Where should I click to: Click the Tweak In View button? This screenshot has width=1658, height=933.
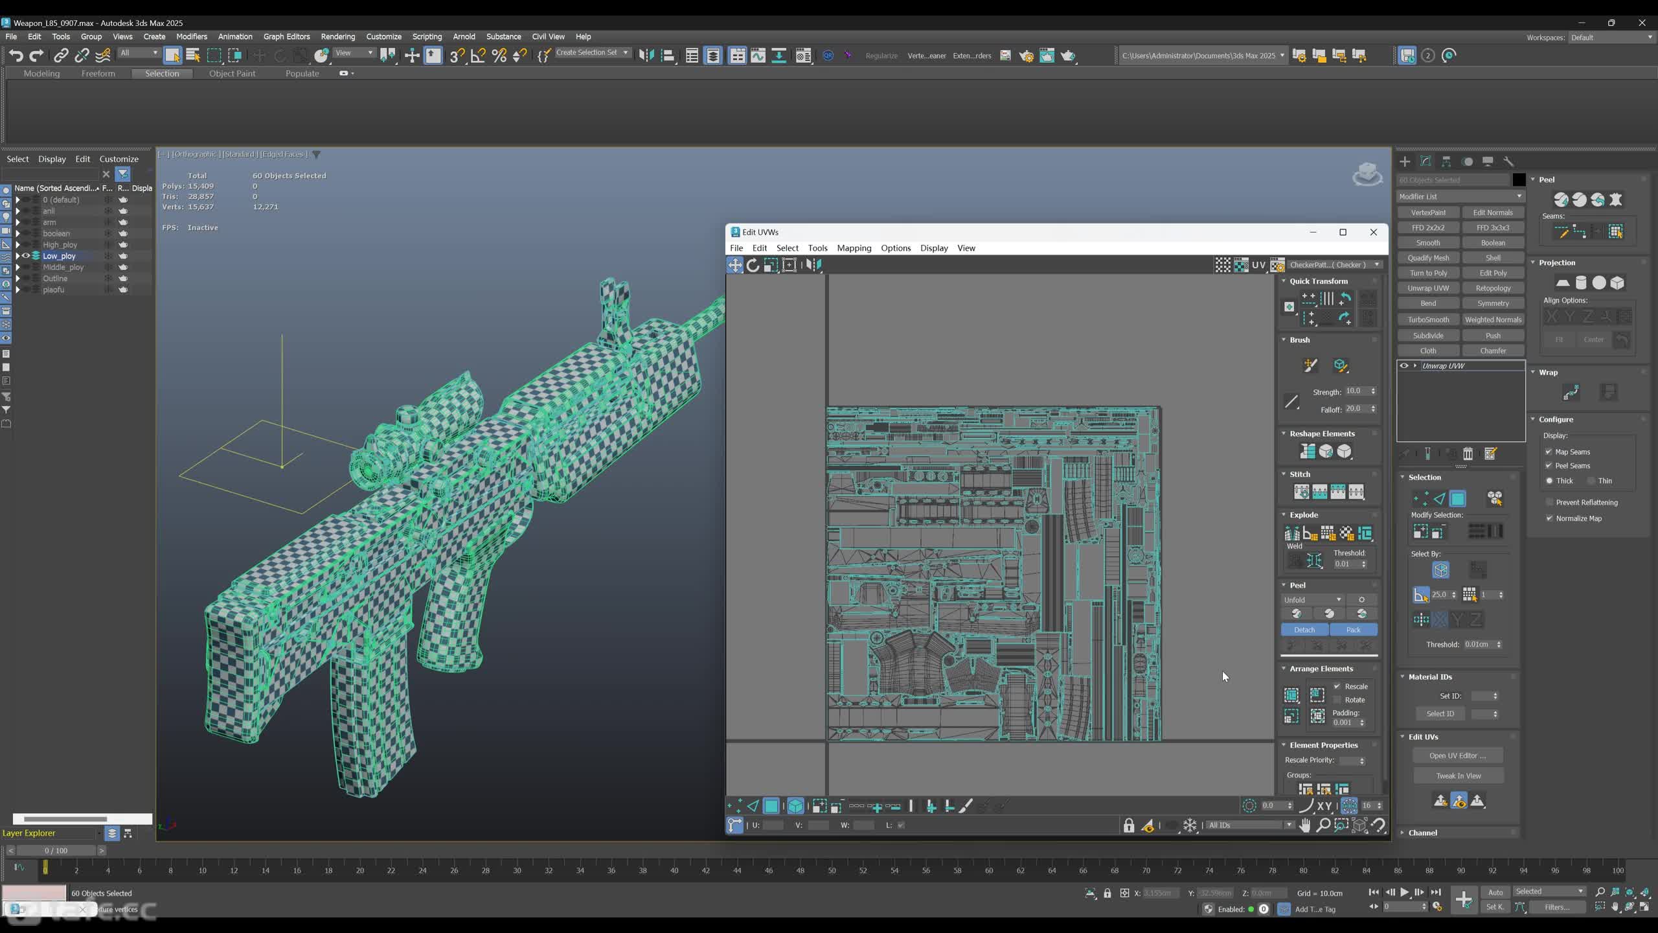[x=1458, y=776]
